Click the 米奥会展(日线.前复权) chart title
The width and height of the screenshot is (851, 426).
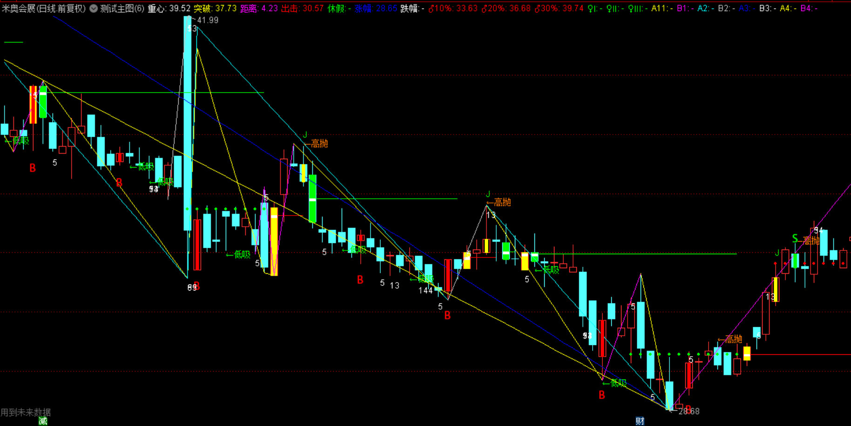[44, 8]
